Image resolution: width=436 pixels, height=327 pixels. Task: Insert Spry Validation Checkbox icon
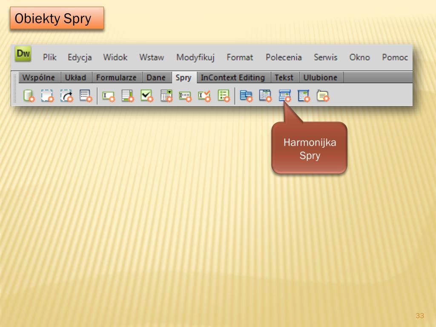147,96
